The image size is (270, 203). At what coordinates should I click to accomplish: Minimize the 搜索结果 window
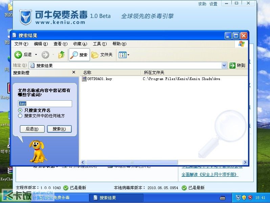[228, 36]
